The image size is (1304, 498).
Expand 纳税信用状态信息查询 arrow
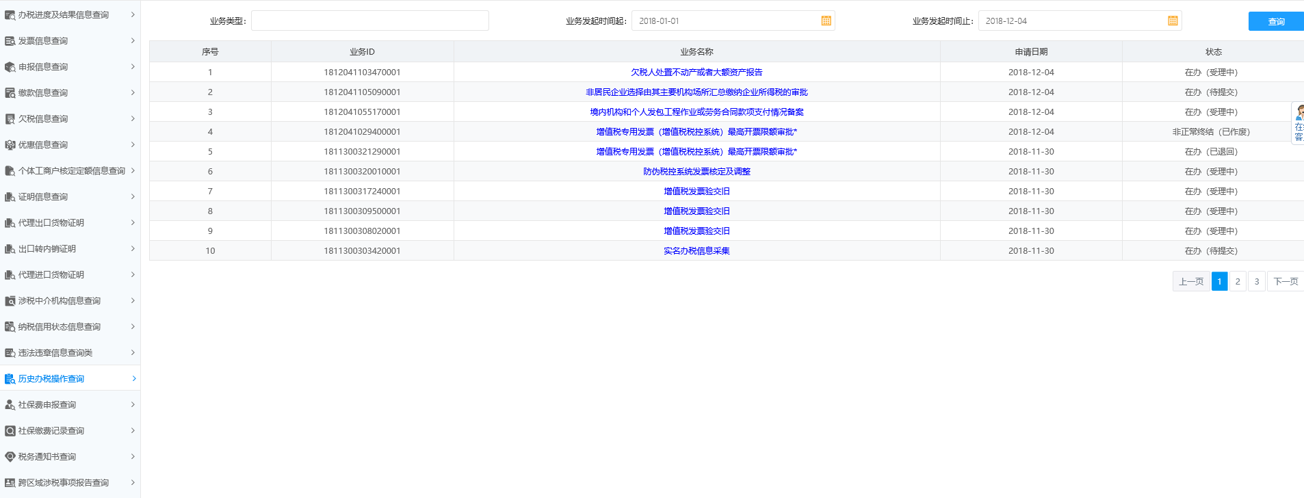coord(133,326)
